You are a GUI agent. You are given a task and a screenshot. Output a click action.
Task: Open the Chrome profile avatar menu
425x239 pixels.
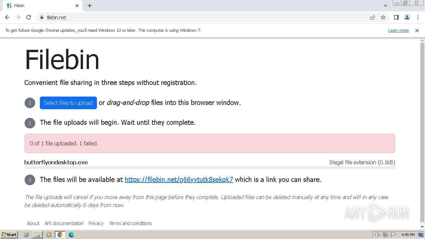coord(407,17)
